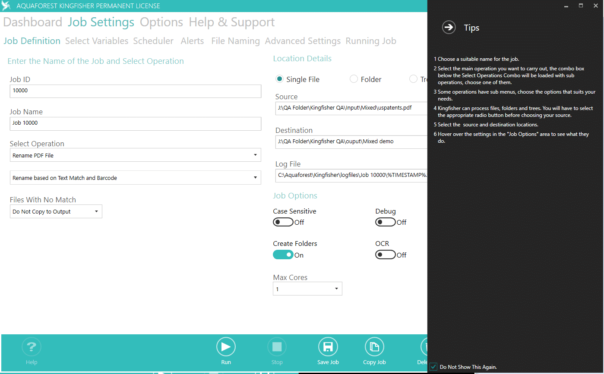Click the Job Name input field
This screenshot has height=374, width=604.
click(x=135, y=123)
